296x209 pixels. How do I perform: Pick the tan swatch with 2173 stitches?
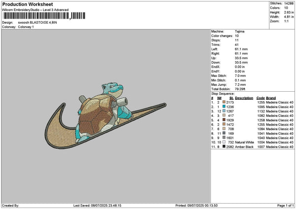tap(224, 102)
